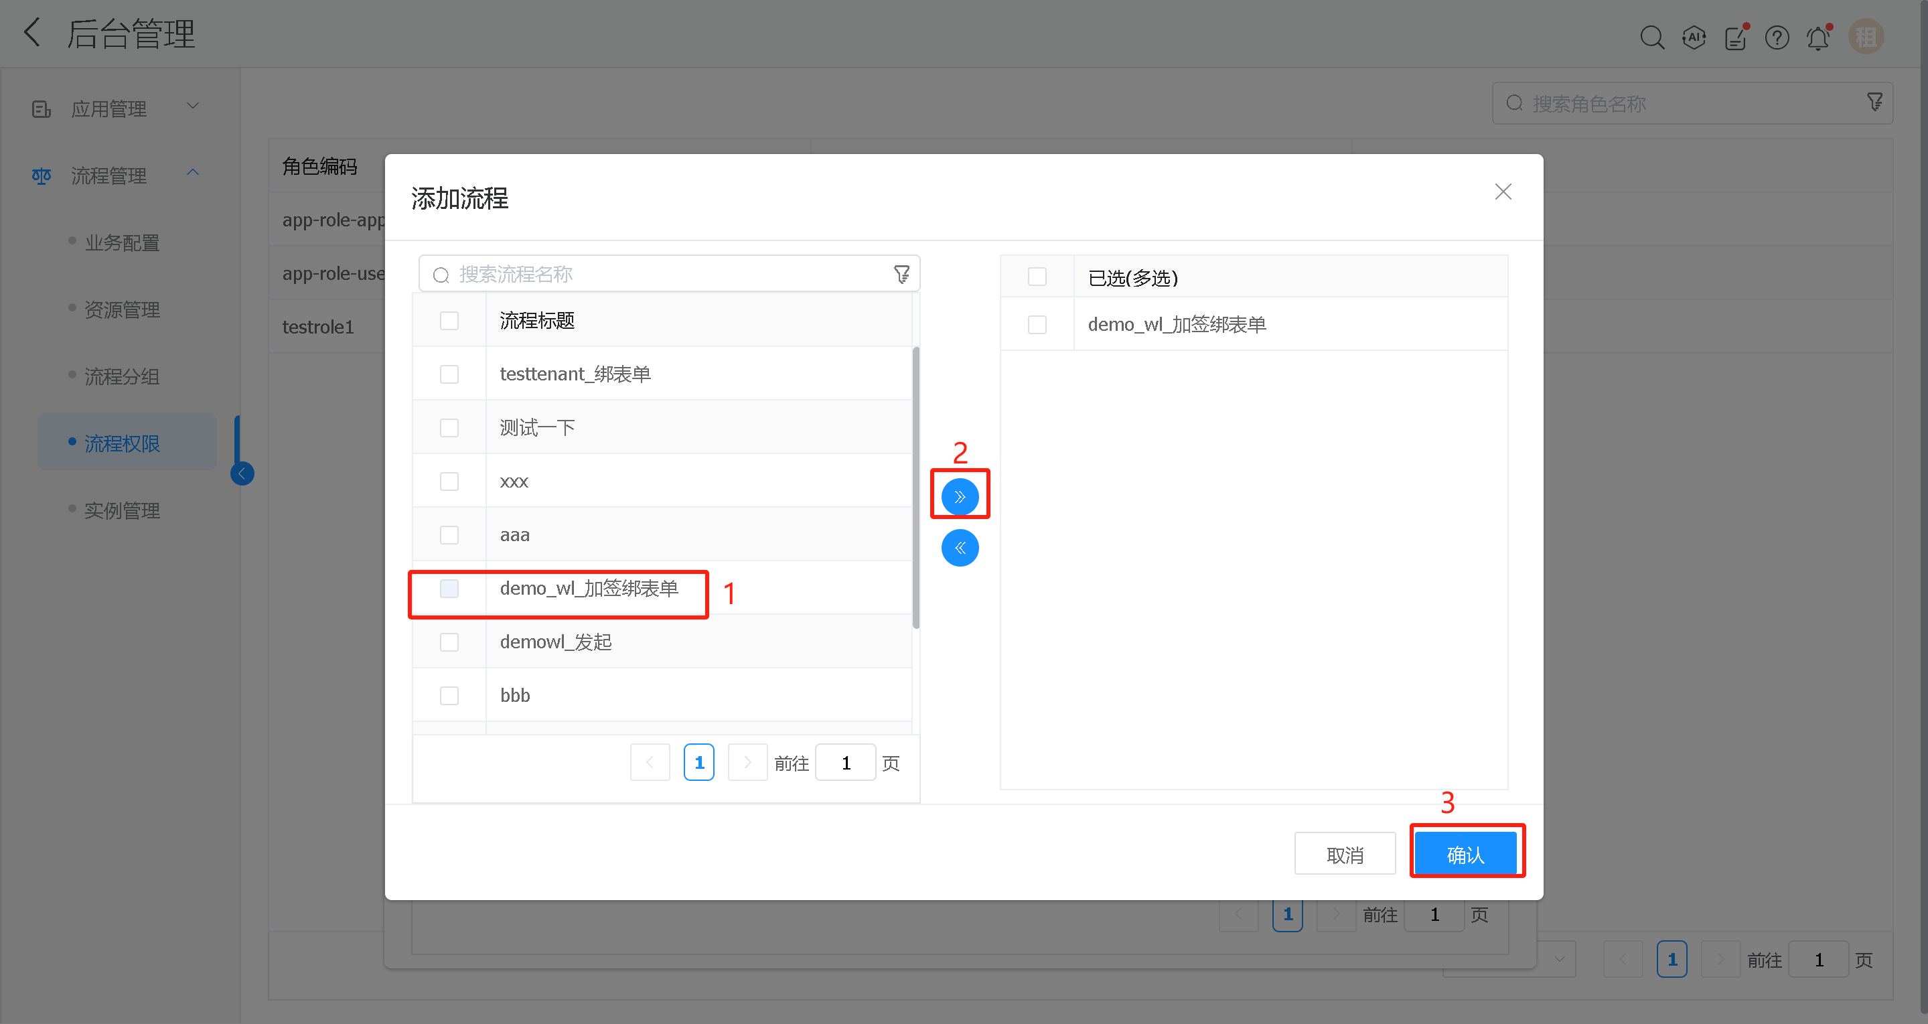Click the back arrow next to 后台管理

[x=32, y=33]
